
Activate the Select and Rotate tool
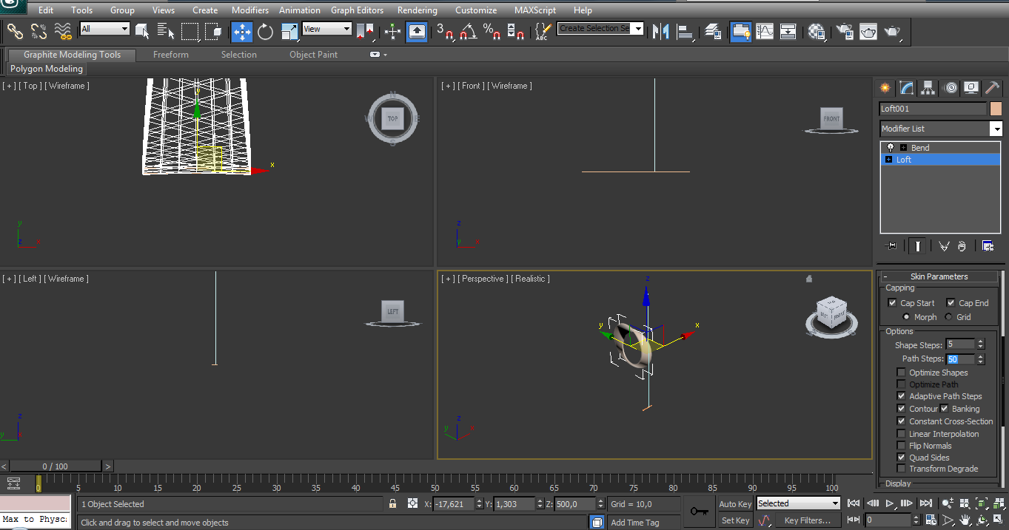pyautogui.click(x=266, y=31)
